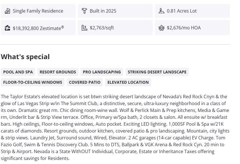Click the What's special heading

(x=25, y=57)
